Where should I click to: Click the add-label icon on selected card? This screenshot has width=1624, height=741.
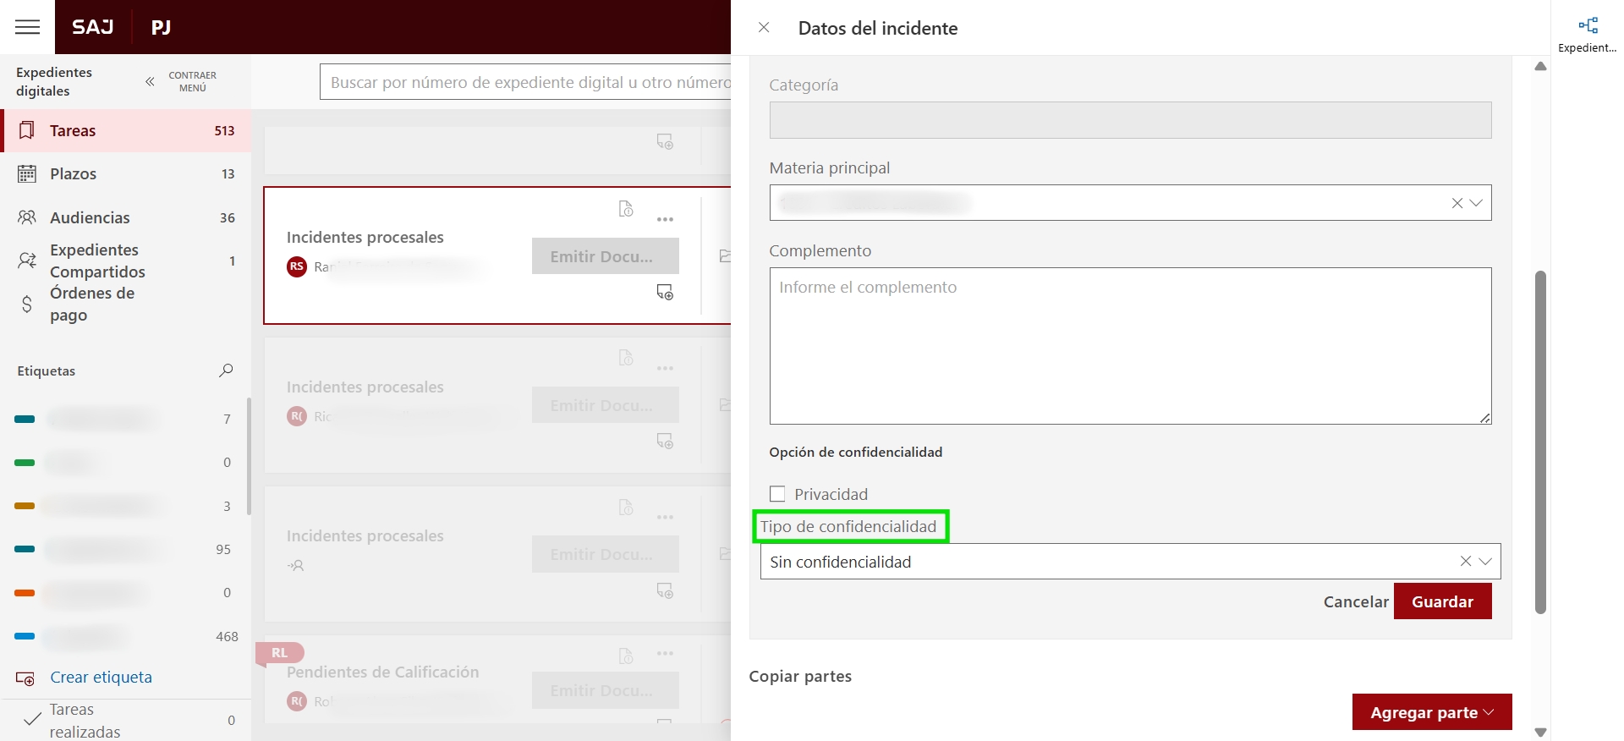click(x=666, y=293)
